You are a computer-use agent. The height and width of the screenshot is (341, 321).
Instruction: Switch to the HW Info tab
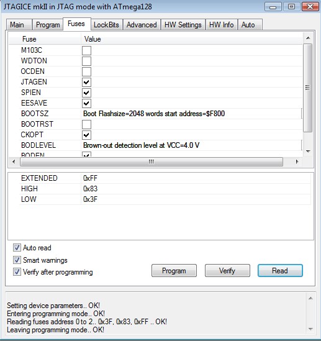(x=222, y=25)
